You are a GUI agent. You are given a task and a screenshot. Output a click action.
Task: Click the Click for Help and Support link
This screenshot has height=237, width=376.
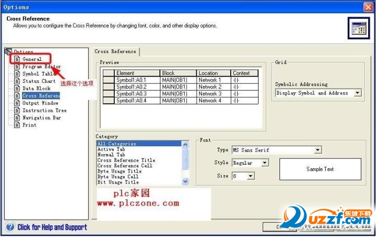(52, 227)
